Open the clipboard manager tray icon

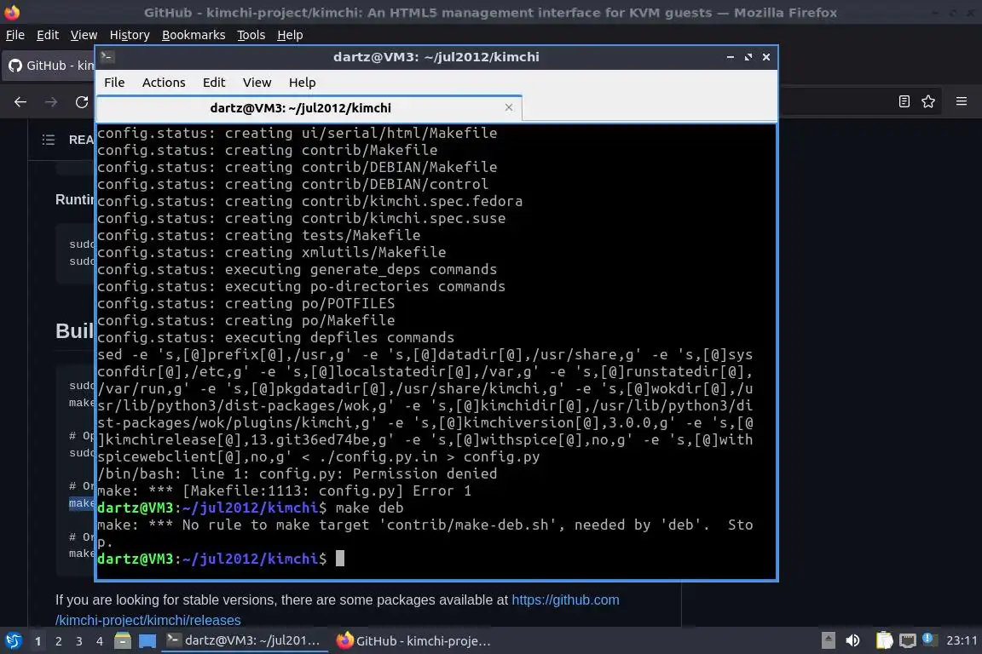[884, 640]
